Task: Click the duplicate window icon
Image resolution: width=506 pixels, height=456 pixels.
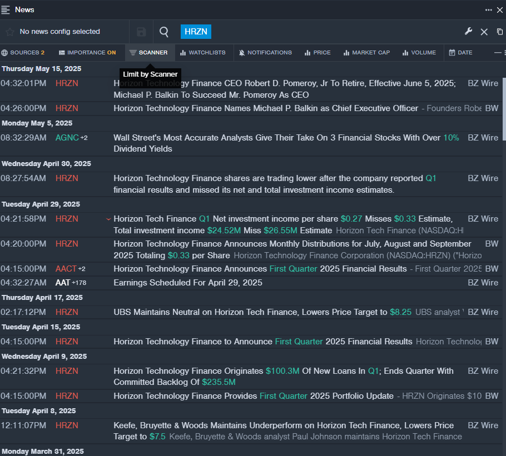Action: (x=500, y=32)
